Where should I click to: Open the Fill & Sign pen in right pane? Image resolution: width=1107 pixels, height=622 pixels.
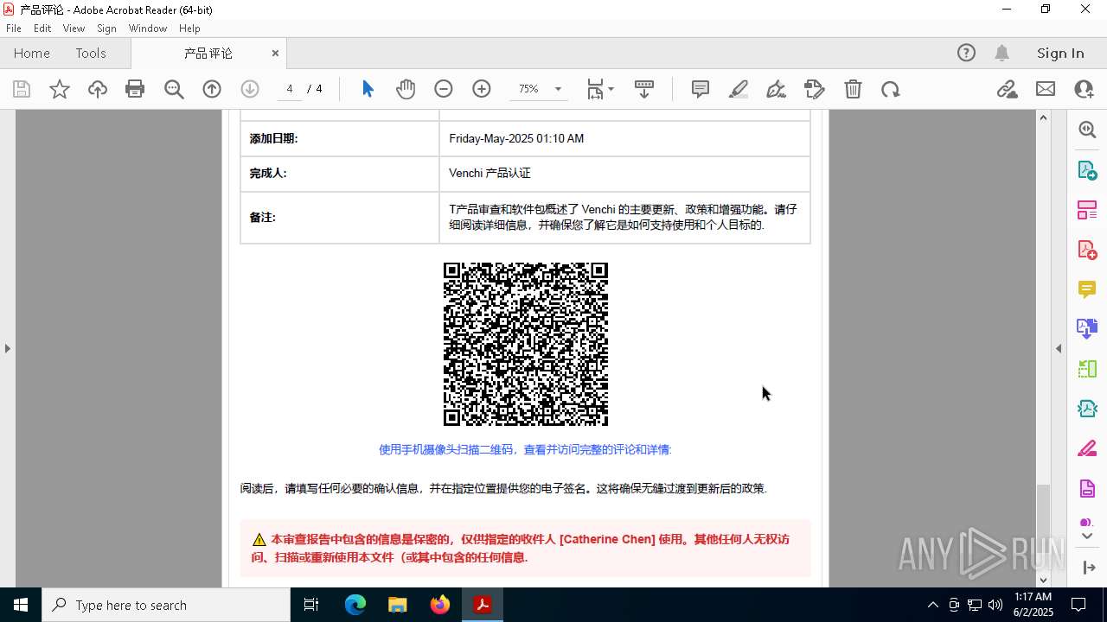[x=1087, y=448]
